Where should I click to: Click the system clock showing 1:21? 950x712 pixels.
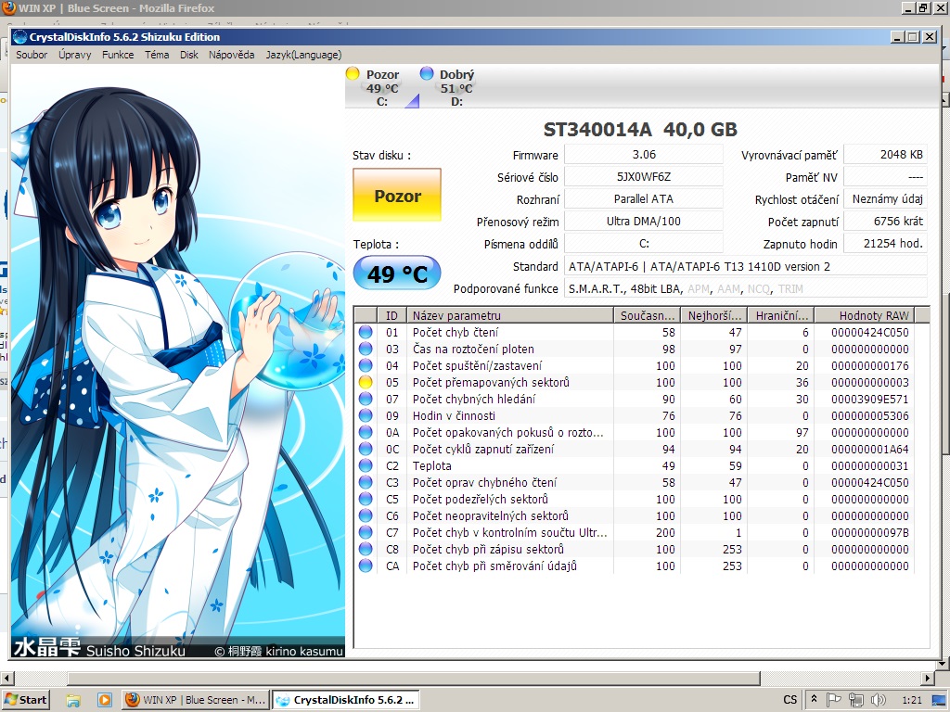(912, 700)
